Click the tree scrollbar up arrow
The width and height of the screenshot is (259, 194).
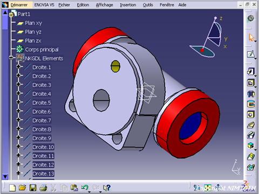pos(5,12)
